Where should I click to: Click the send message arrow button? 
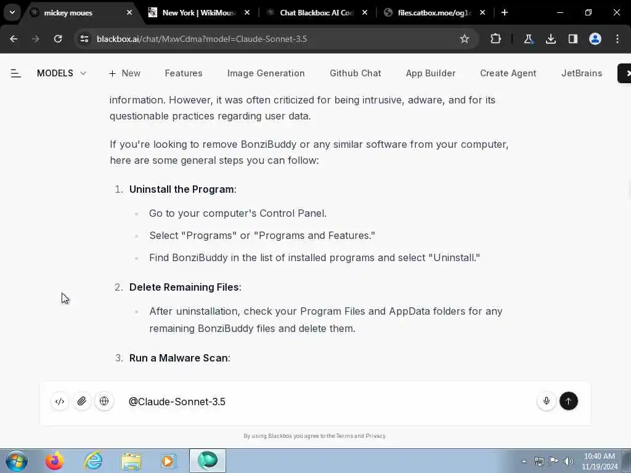coord(568,401)
